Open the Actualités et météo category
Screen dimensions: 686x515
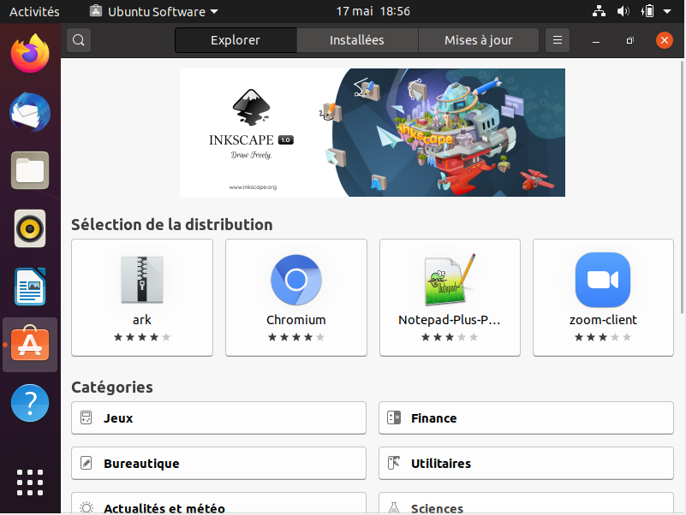[x=218, y=503]
